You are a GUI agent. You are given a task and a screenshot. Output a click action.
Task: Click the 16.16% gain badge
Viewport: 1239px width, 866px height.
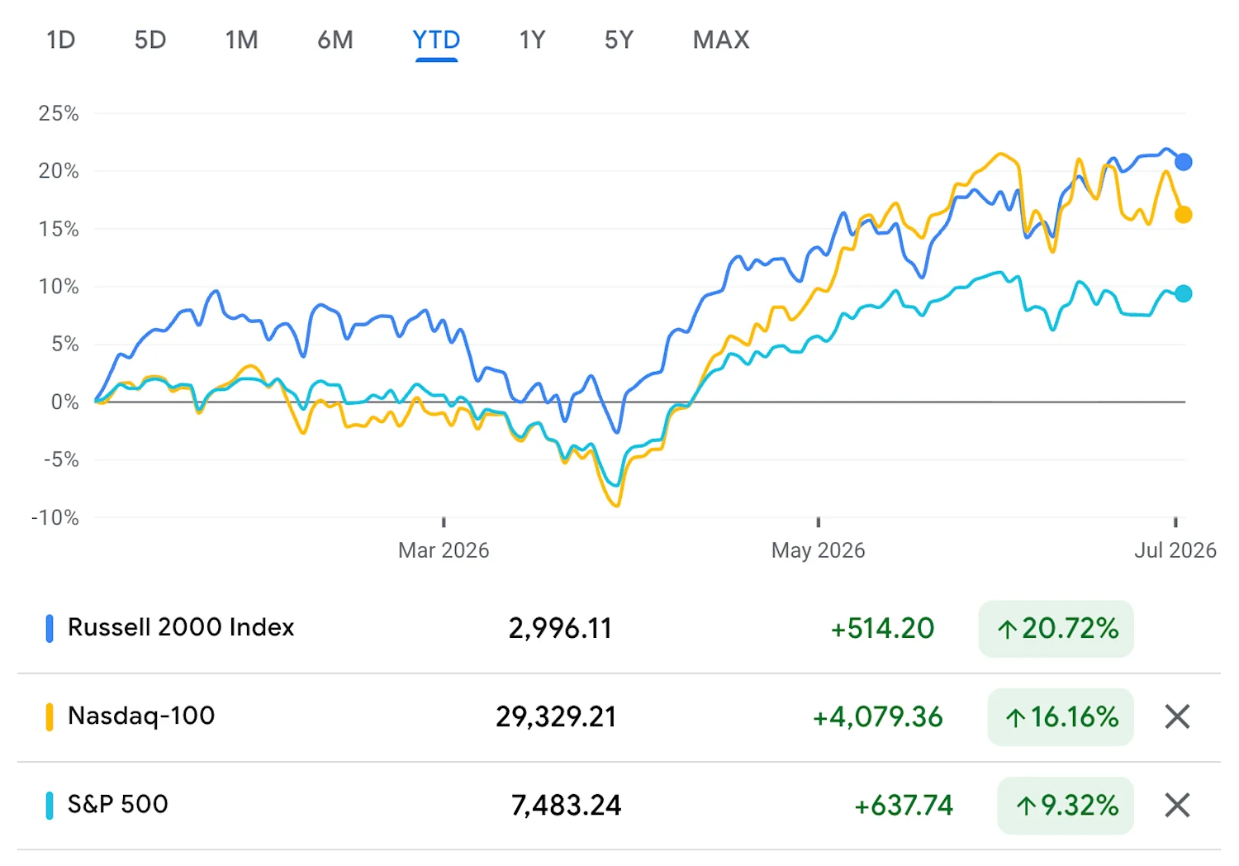(1061, 716)
